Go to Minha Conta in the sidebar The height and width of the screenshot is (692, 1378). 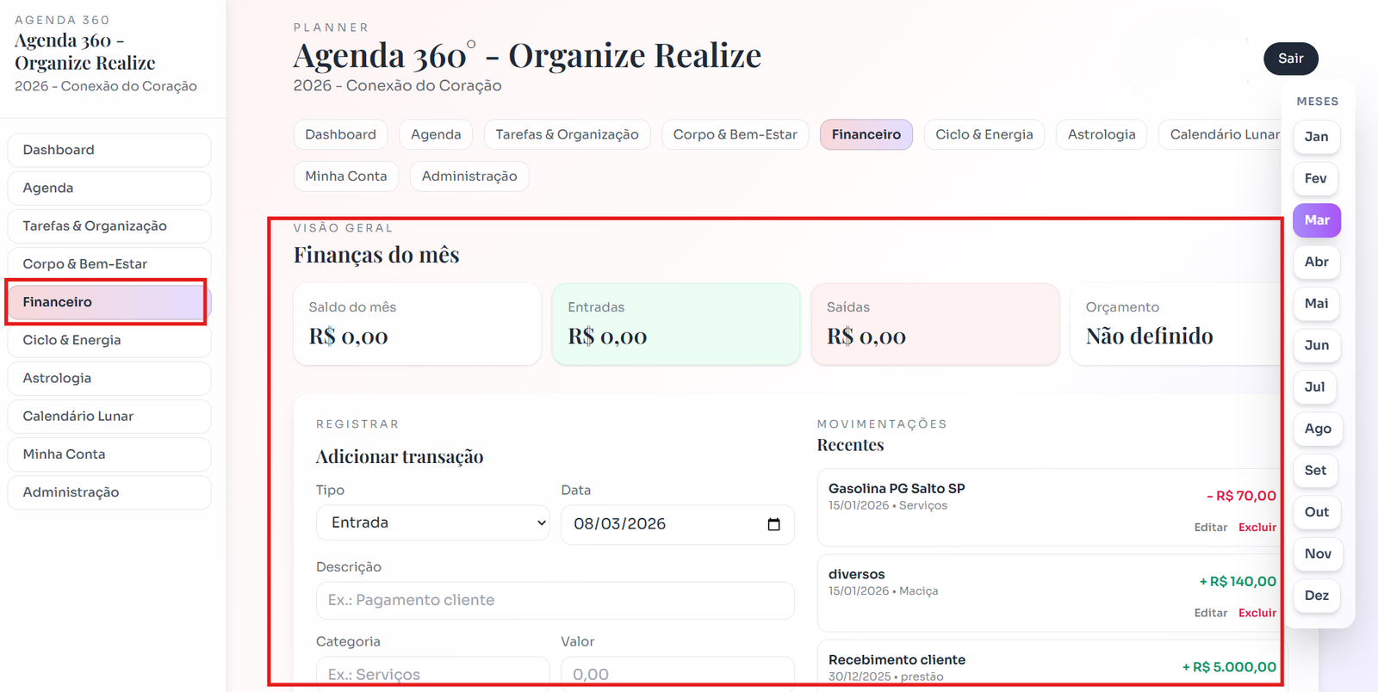point(109,454)
